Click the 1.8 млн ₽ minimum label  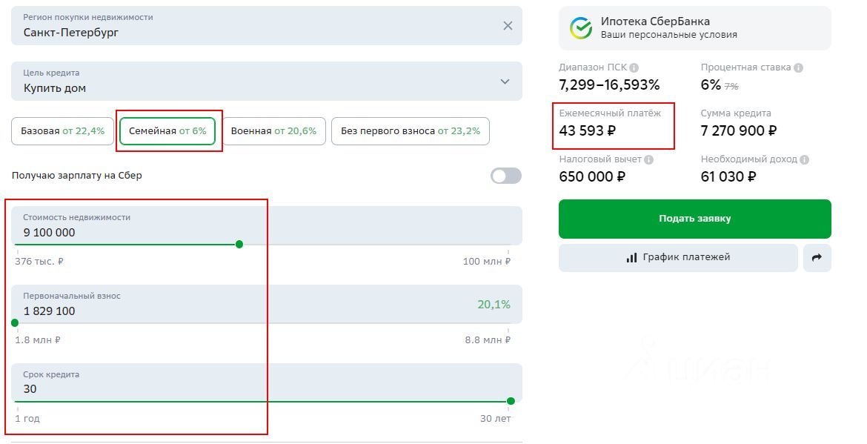[x=38, y=340]
